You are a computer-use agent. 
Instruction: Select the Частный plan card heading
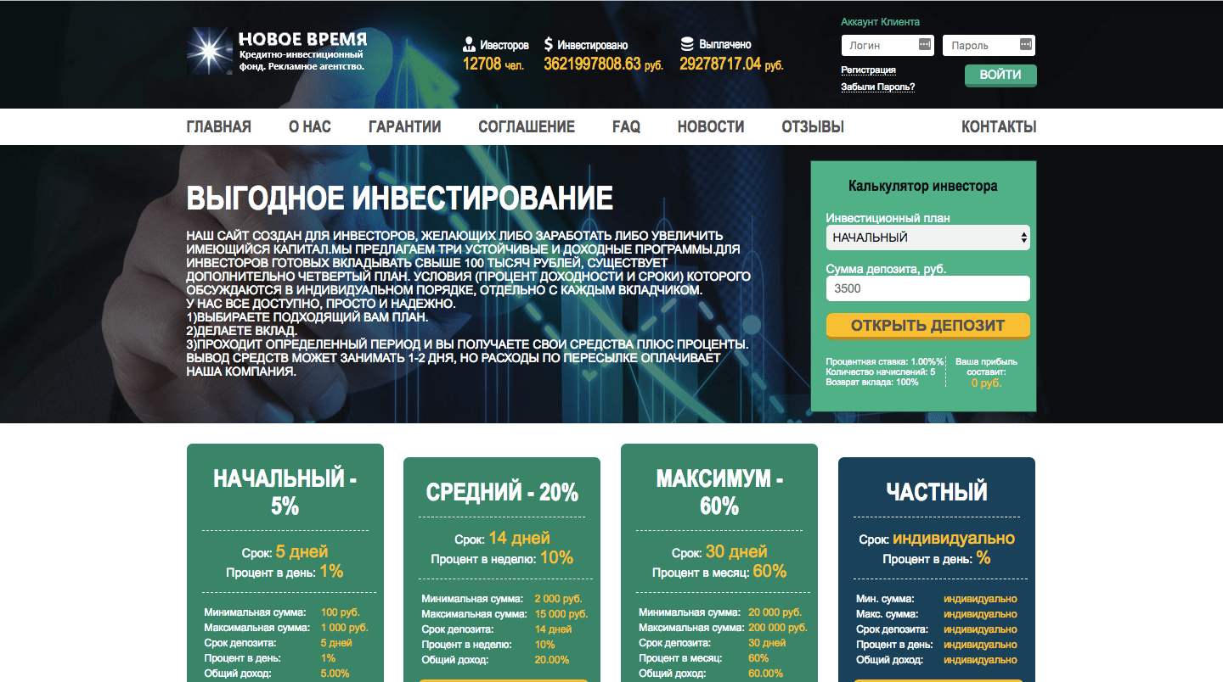(x=936, y=491)
